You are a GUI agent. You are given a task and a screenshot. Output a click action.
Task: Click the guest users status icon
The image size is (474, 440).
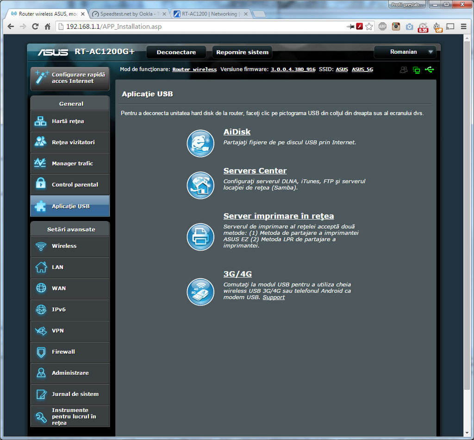click(x=404, y=70)
